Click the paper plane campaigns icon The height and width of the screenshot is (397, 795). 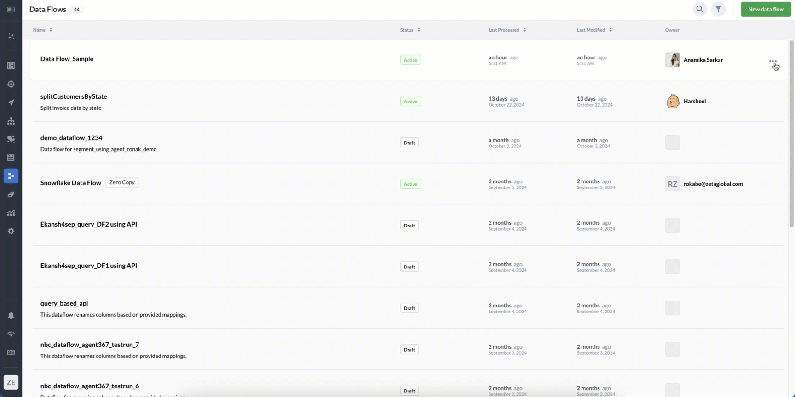tap(11, 102)
